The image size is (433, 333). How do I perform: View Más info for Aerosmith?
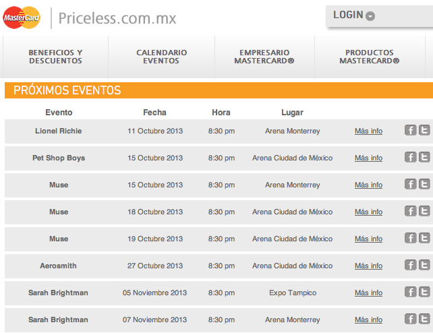click(x=368, y=266)
